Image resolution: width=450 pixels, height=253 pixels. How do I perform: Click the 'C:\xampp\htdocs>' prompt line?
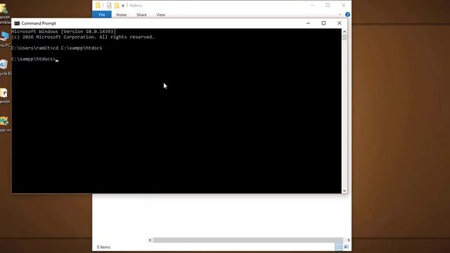[33, 59]
